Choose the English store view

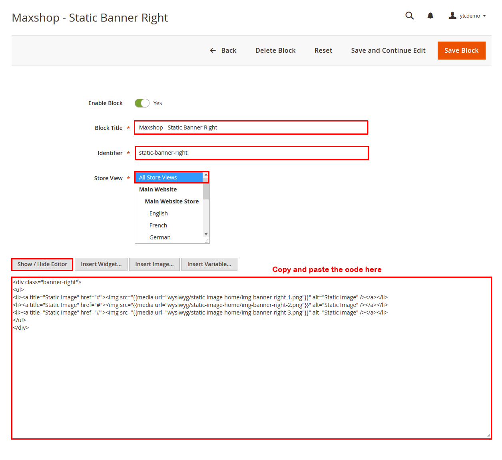[159, 213]
